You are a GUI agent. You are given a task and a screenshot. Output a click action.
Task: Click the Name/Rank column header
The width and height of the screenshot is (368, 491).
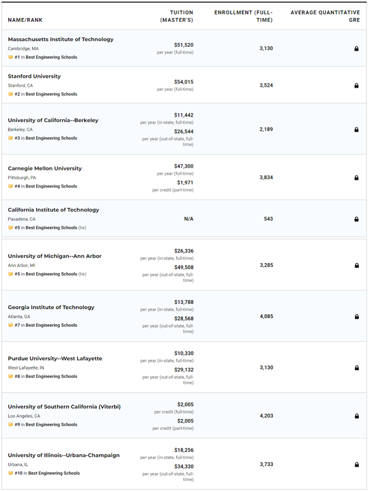coord(25,20)
